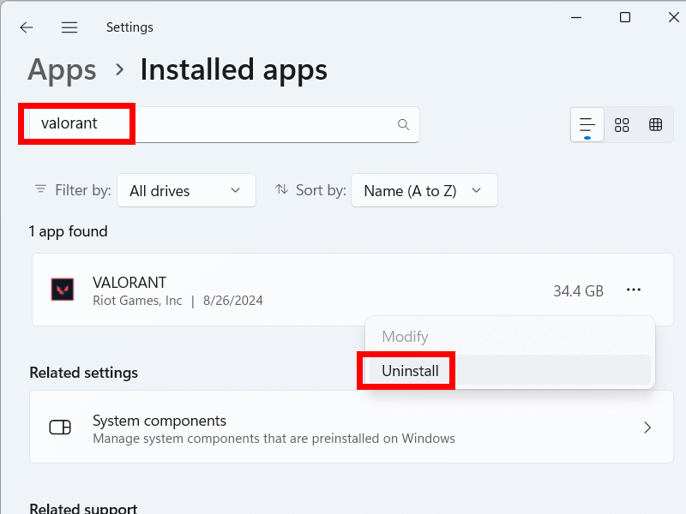686x514 pixels.
Task: Open the three-dot options menu for VALORANT
Action: click(633, 290)
